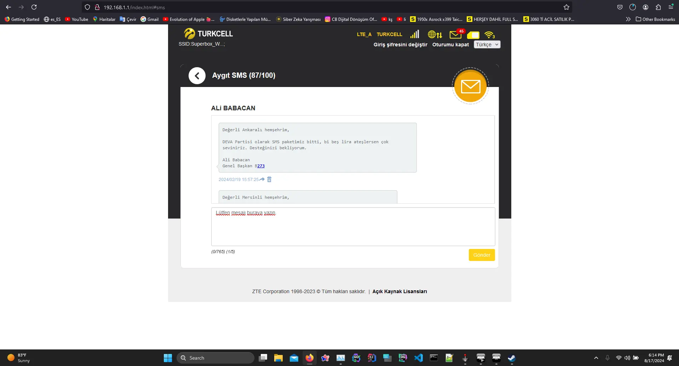View the SIM card status icon
Viewport: 679px width, 366px height.
pyautogui.click(x=473, y=35)
